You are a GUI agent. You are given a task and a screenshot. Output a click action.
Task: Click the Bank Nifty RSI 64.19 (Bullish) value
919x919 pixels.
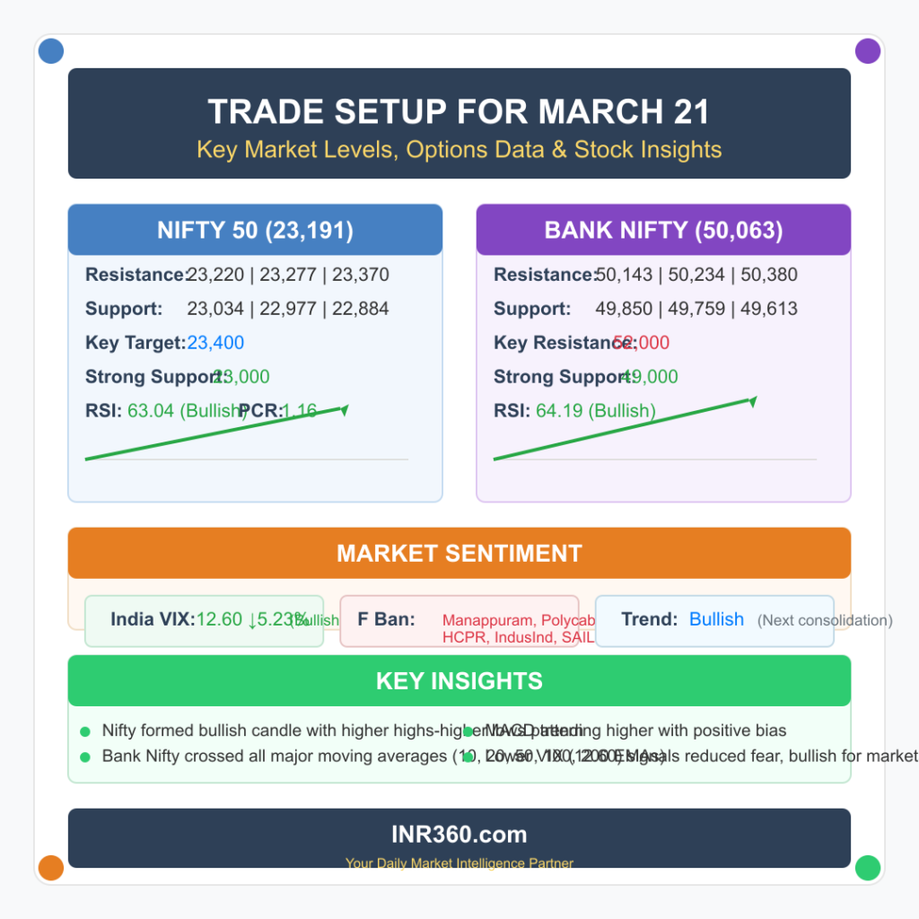[595, 411]
